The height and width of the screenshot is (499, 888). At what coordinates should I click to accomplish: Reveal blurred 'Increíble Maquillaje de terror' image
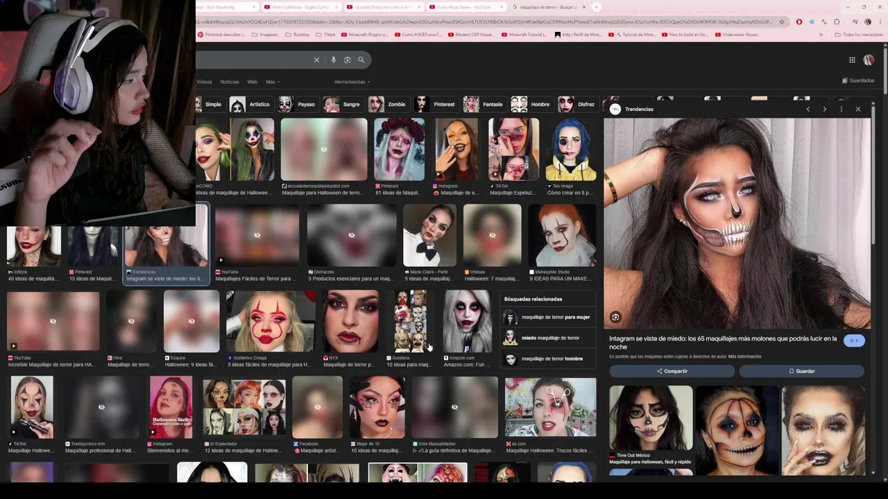pos(53,321)
